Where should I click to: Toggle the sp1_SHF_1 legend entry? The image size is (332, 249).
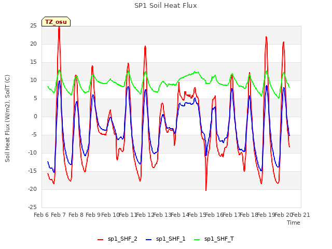coord(165,239)
